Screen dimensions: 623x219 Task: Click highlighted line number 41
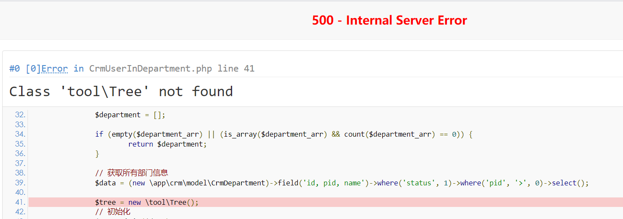20,202
